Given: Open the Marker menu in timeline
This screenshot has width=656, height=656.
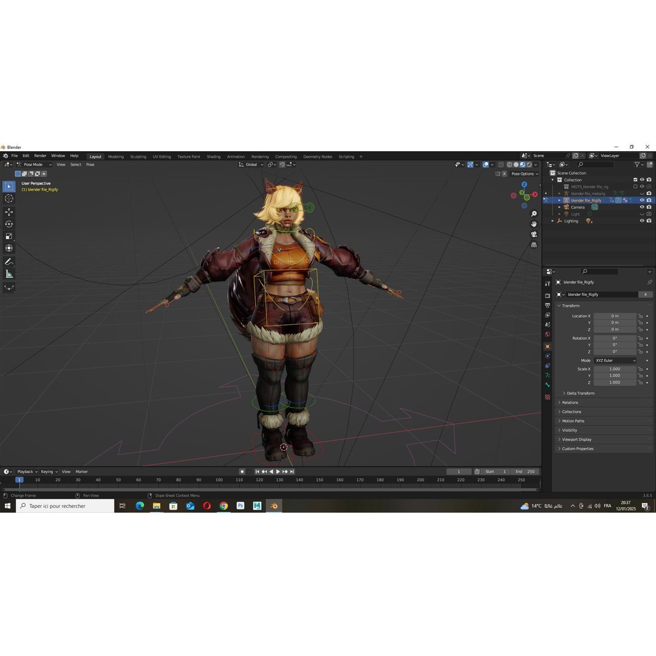Looking at the screenshot, I should (81, 471).
